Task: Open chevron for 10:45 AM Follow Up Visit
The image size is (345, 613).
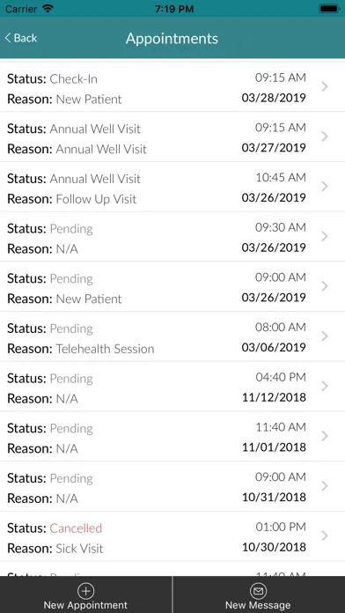Action: coord(324,187)
